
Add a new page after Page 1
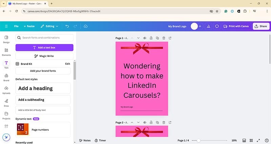[170, 38]
